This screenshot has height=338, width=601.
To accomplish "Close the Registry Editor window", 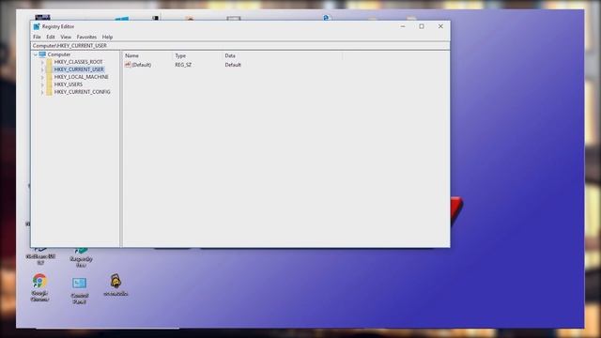I will click(x=440, y=26).
